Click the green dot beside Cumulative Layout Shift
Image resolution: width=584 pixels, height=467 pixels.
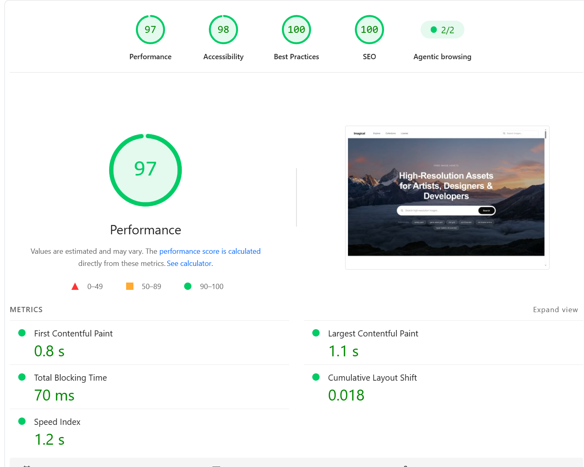[x=316, y=377]
